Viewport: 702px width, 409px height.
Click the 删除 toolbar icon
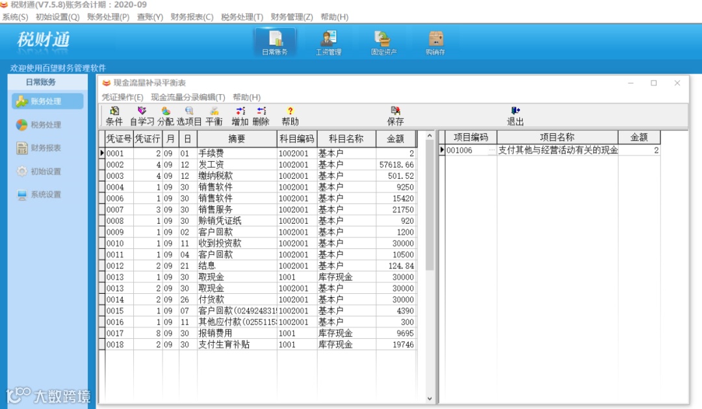point(261,116)
